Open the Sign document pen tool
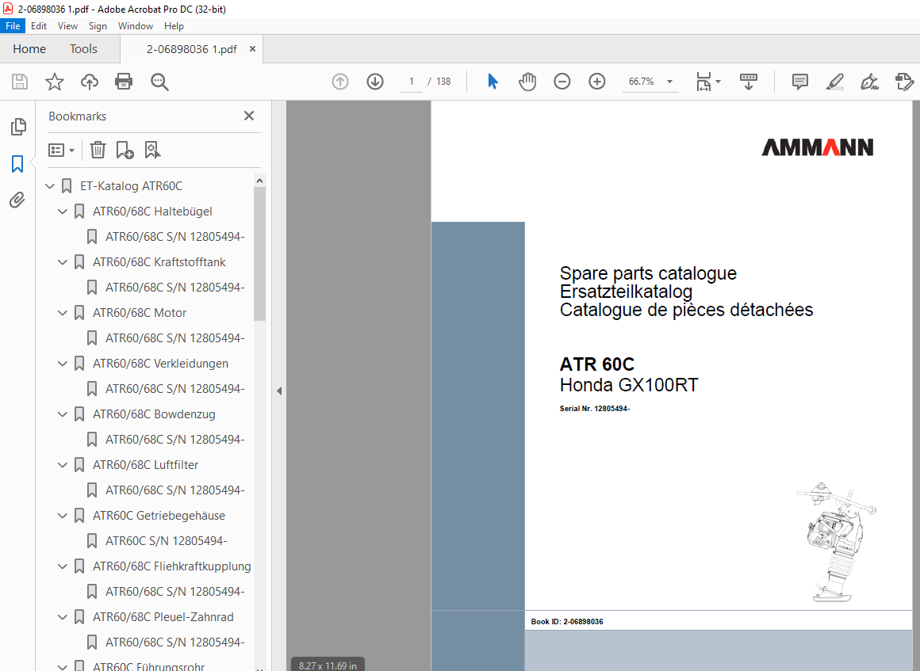This screenshot has height=671, width=920. point(869,82)
